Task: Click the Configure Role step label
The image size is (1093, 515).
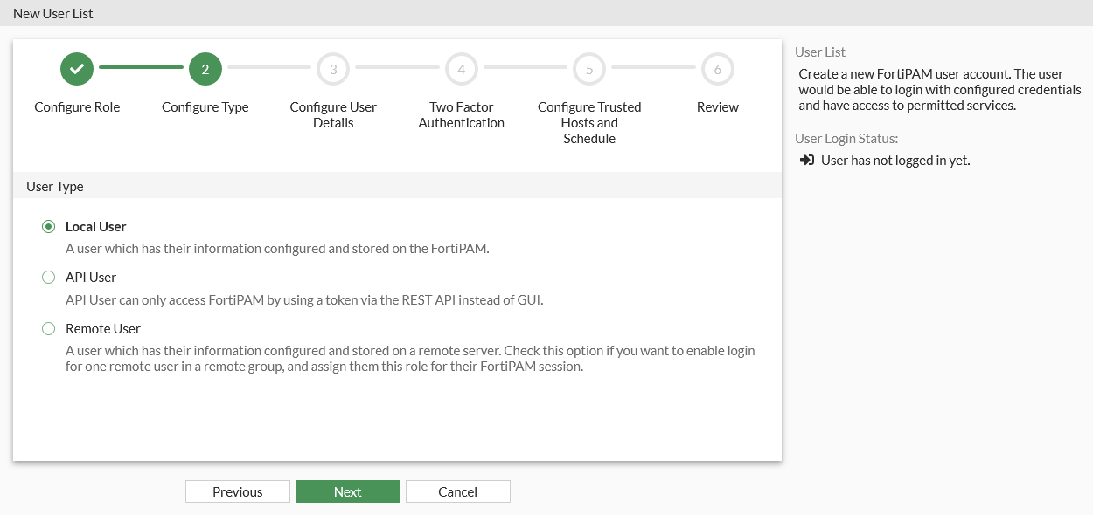Action: click(x=77, y=106)
